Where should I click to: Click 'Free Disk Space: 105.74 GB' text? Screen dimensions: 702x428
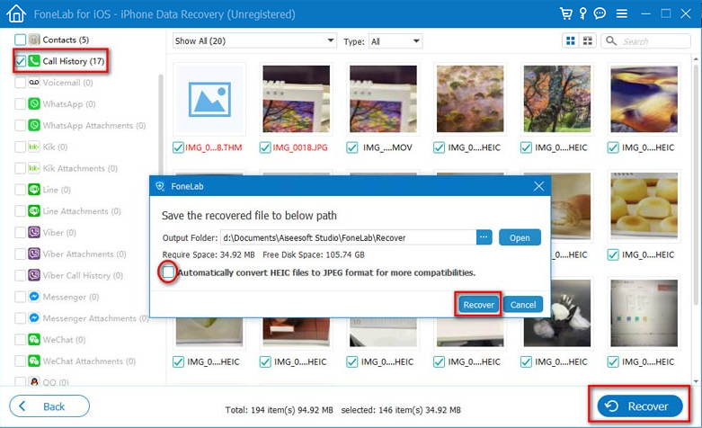click(x=314, y=254)
